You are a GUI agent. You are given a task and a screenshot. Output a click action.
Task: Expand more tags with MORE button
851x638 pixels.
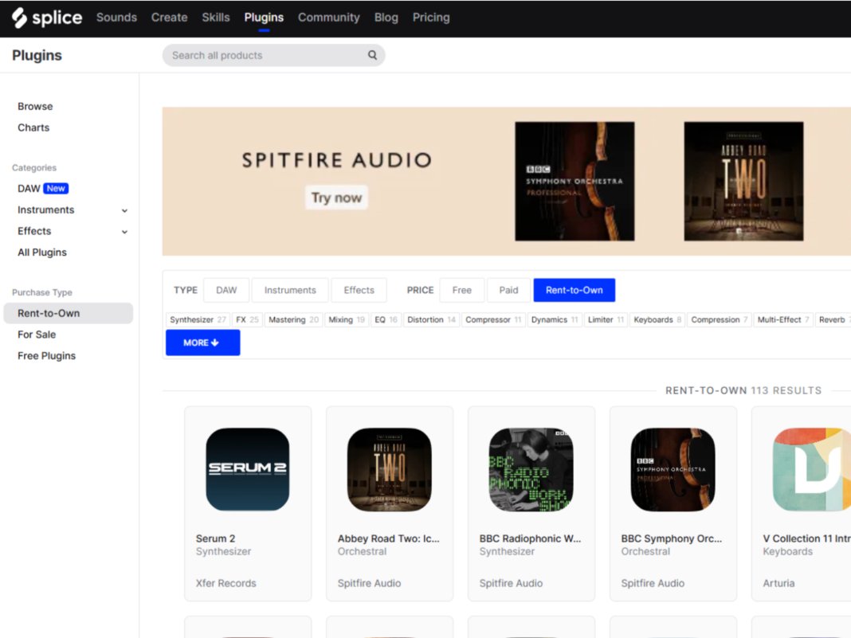202,342
